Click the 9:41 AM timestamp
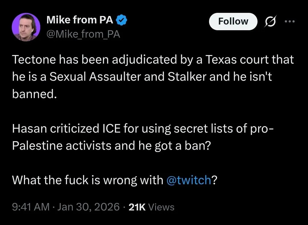Screen dimensions: 308x225 click(31, 207)
